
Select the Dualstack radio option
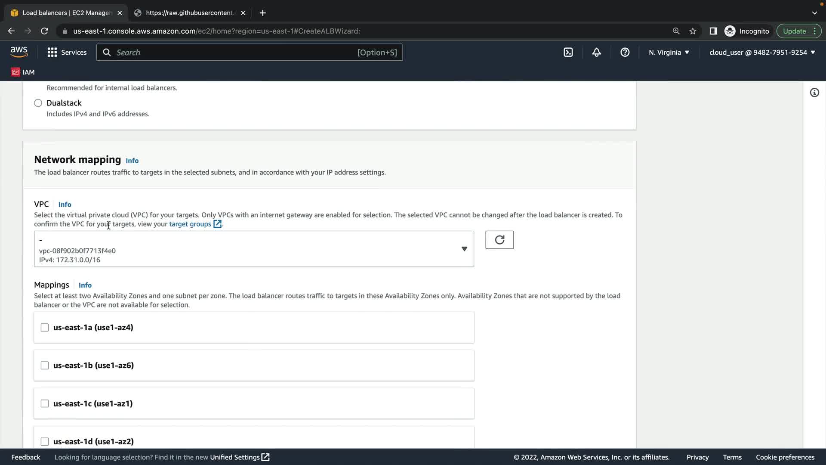click(x=38, y=103)
